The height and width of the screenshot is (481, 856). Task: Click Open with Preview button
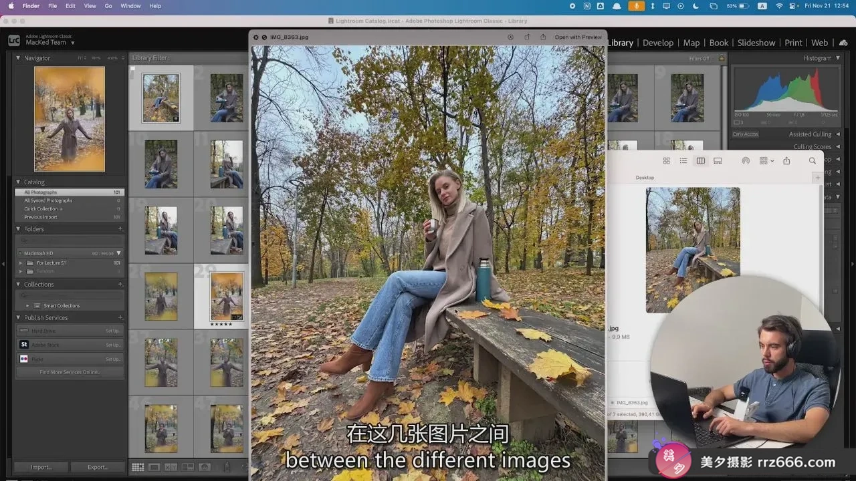578,37
